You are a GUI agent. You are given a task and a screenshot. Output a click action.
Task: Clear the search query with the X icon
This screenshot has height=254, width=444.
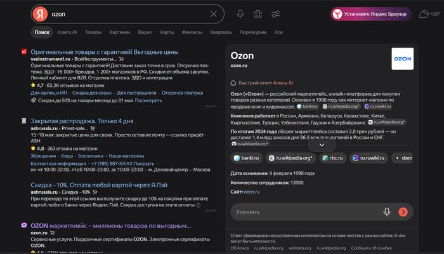click(214, 14)
